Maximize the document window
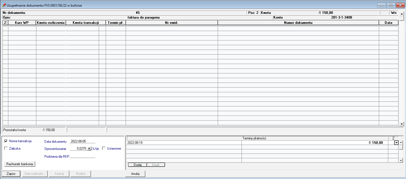406x179 pixels. point(391,5)
